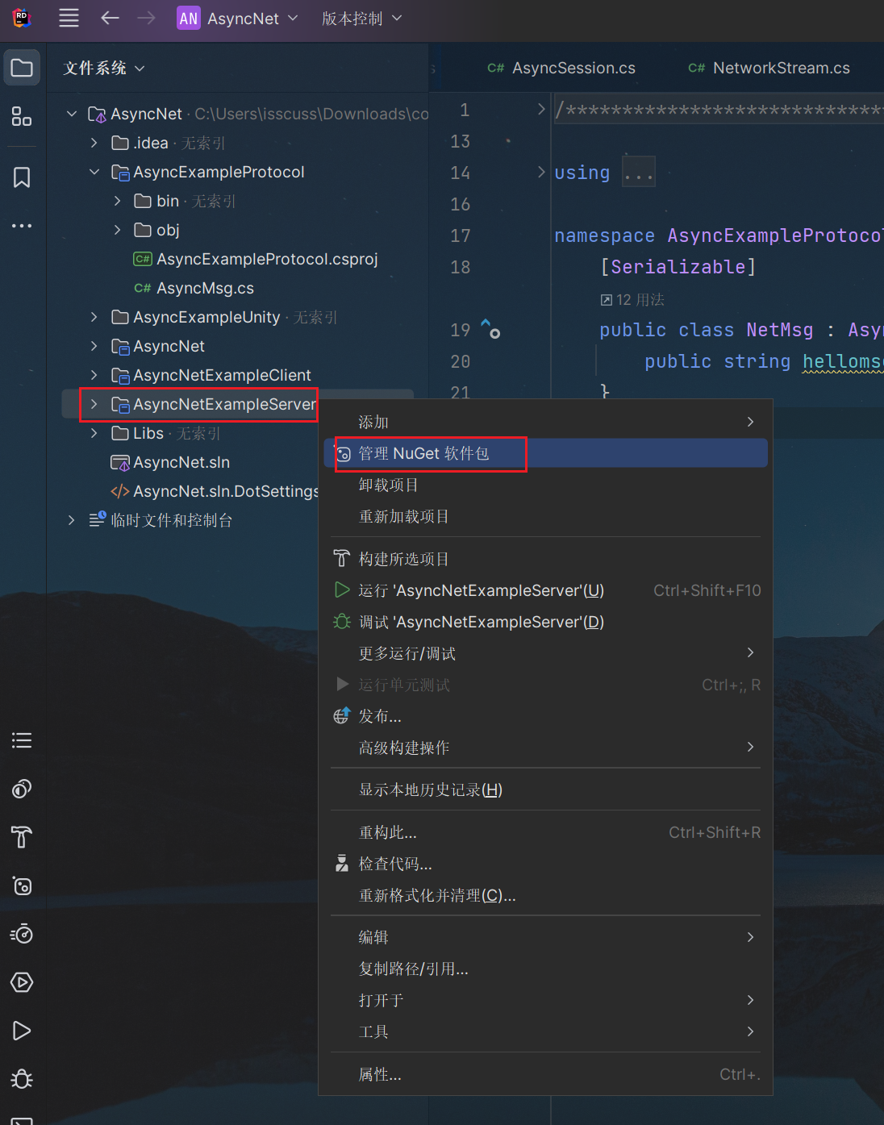Viewport: 884px width, 1125px height.
Task: Choose 重构此... entry
Action: coord(546,832)
